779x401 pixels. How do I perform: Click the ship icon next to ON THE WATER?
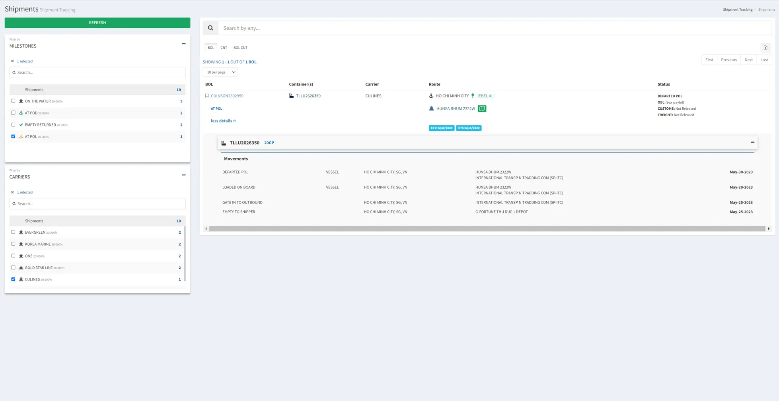pyautogui.click(x=21, y=101)
